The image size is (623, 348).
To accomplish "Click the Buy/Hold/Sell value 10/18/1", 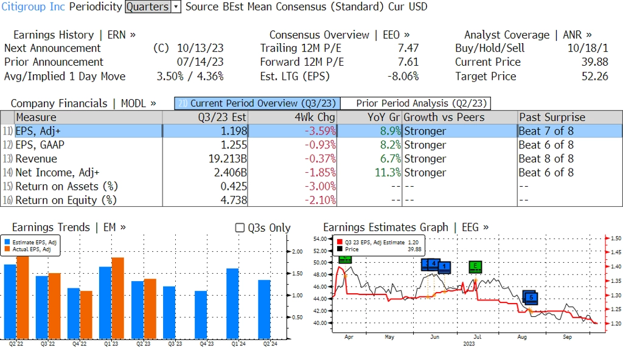I will [588, 48].
